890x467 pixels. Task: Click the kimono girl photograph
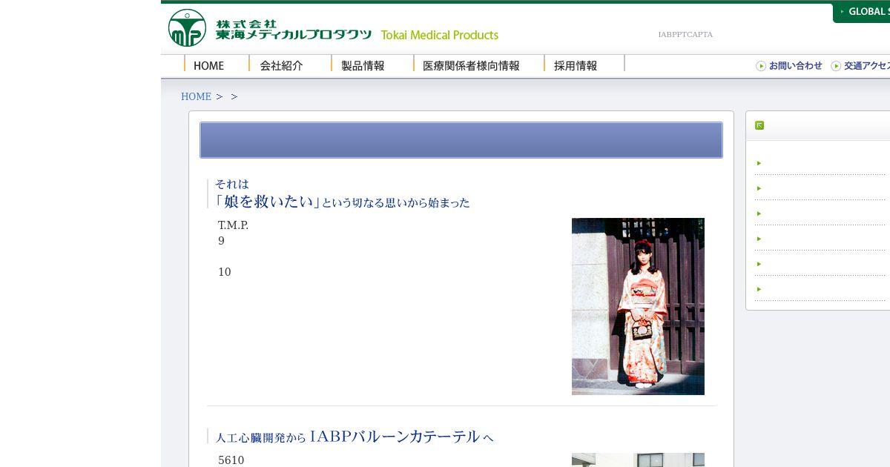click(x=638, y=306)
